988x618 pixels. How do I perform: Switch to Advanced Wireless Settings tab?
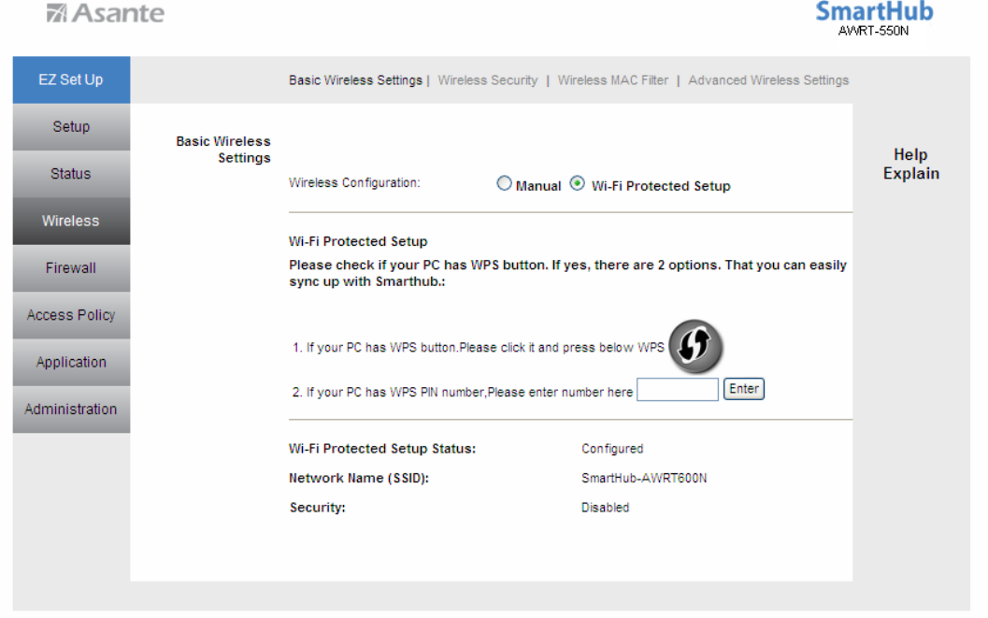(768, 80)
